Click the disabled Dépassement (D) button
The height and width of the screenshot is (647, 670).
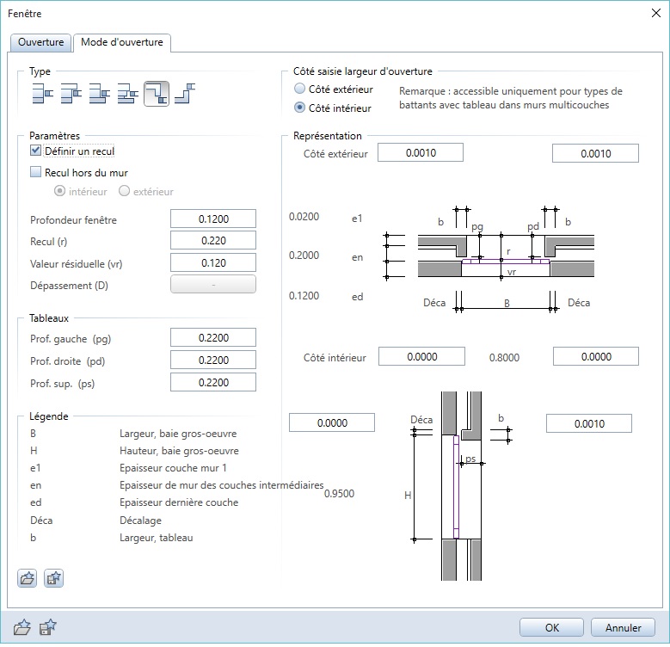point(213,284)
